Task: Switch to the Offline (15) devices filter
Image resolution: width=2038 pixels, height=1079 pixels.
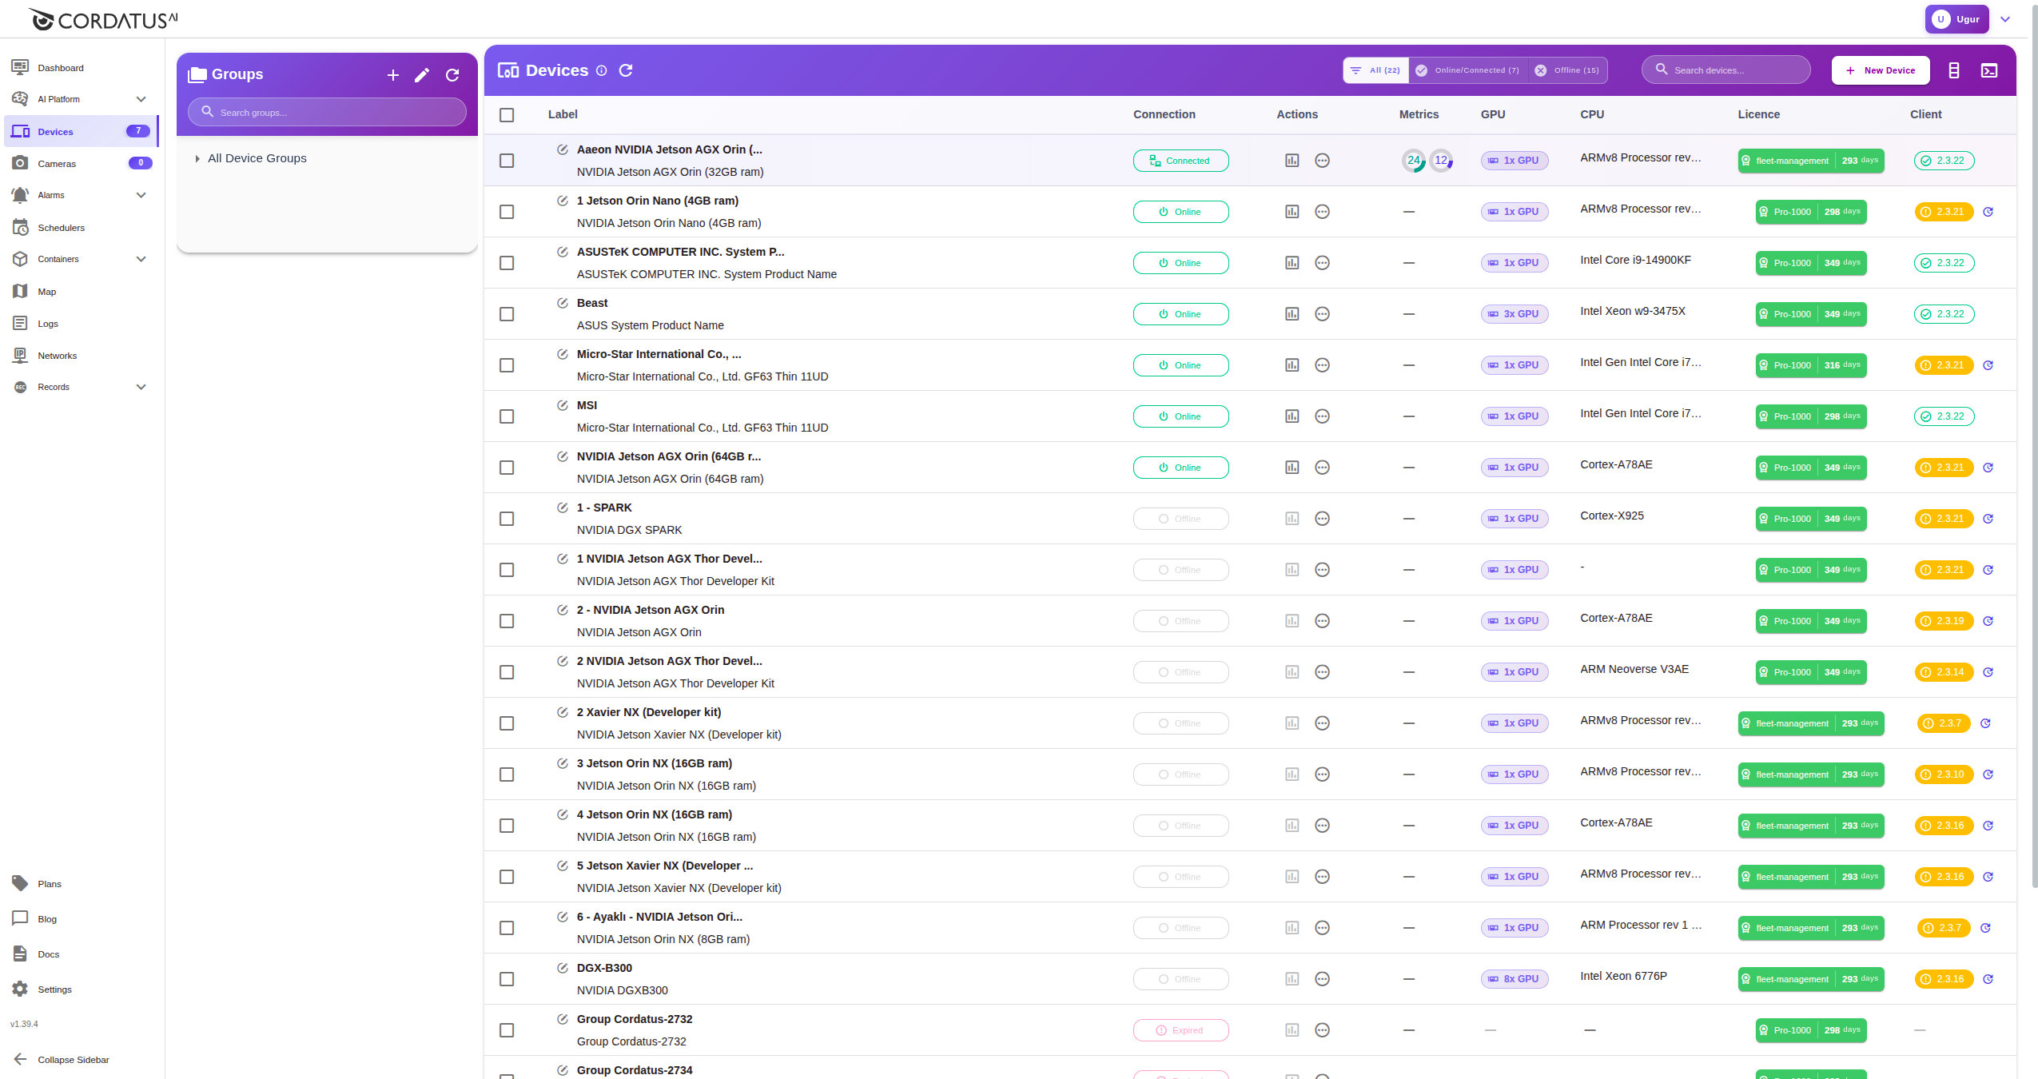Action: click(x=1568, y=70)
